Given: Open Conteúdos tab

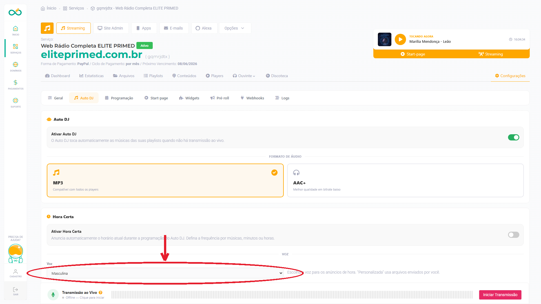Looking at the screenshot, I should click(x=184, y=76).
